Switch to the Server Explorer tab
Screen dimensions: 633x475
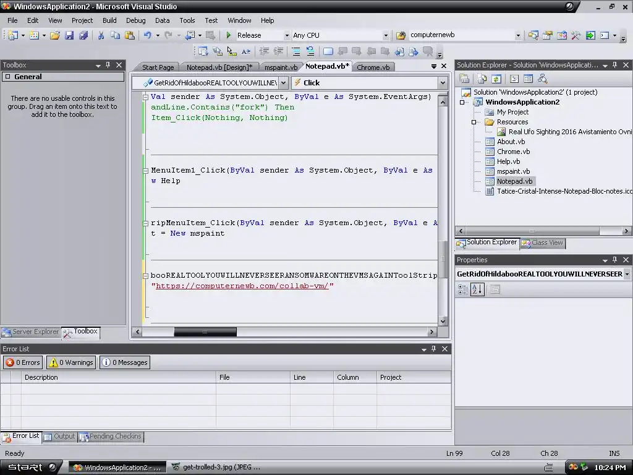[31, 332]
